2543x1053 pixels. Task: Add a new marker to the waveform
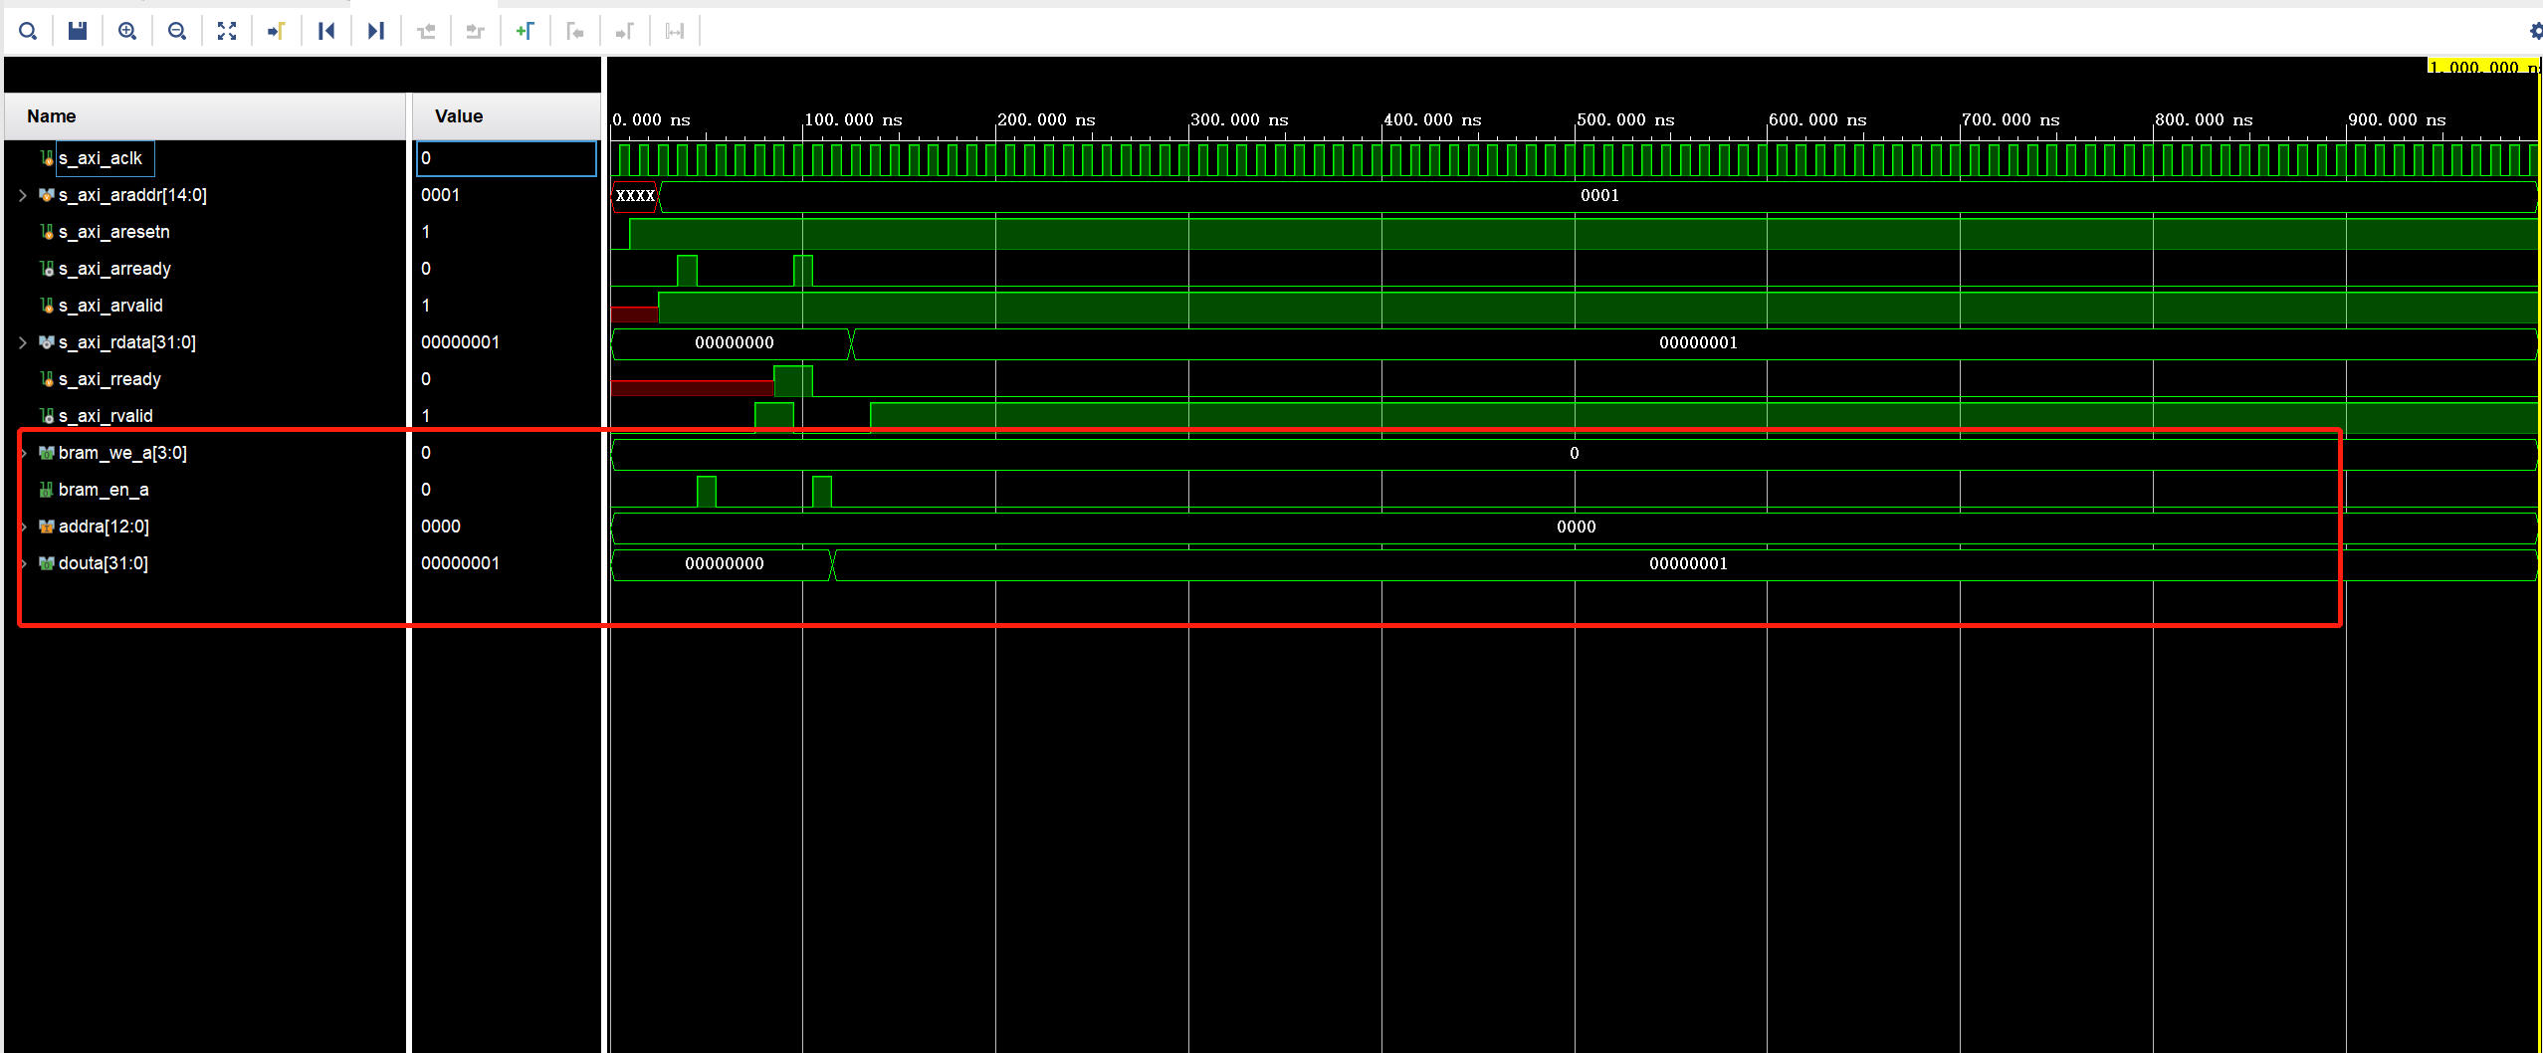[526, 31]
